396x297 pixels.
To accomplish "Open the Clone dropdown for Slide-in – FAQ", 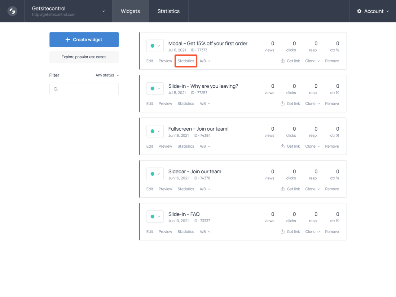I will click(312, 231).
